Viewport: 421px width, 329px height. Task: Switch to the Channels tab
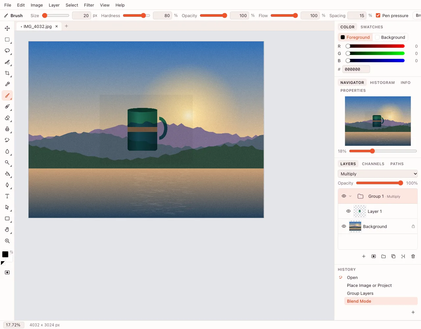coord(373,164)
